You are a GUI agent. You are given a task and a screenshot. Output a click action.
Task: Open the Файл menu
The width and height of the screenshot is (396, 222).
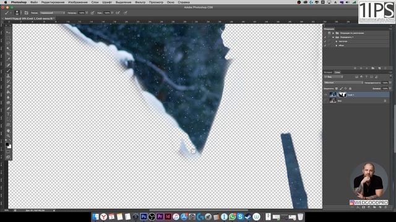(x=34, y=2)
